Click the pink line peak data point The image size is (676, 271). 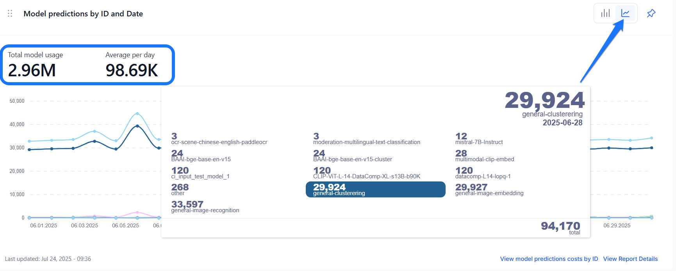tap(137, 213)
